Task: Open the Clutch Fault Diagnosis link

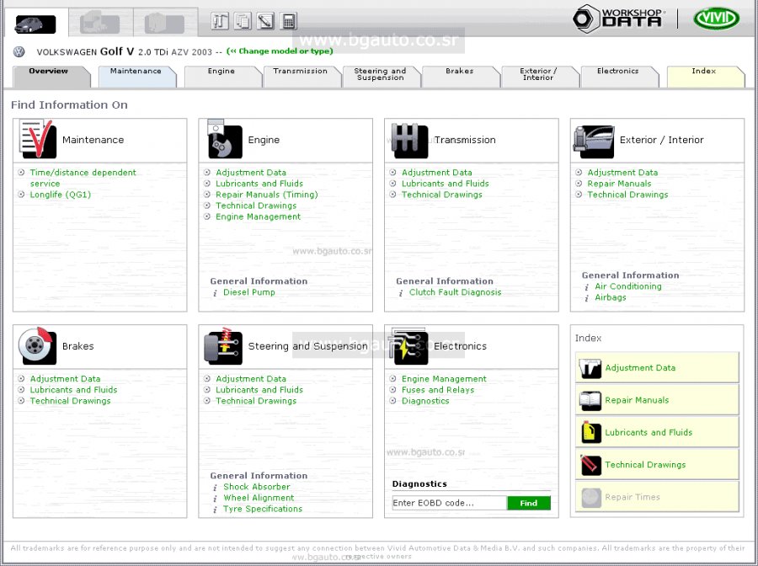Action: click(456, 292)
